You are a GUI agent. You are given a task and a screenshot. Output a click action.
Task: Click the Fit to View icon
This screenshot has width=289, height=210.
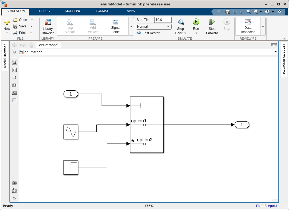14,70
